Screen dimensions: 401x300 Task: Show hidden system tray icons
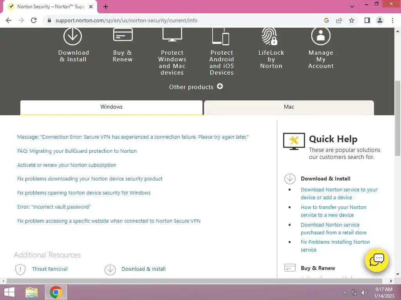click(345, 293)
